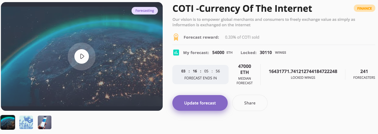Click the Forecasting badge on the video
The height and width of the screenshot is (134, 378).
point(145,11)
